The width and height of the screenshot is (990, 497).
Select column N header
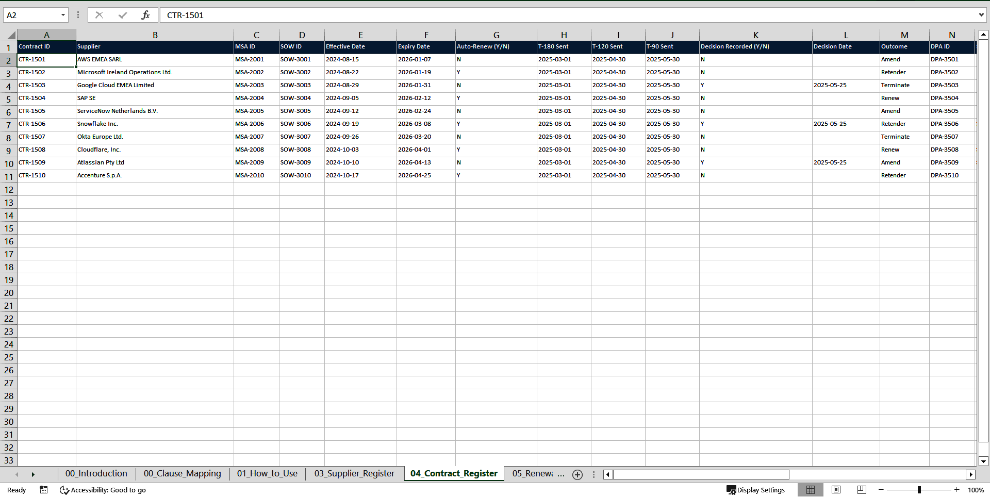coord(952,35)
